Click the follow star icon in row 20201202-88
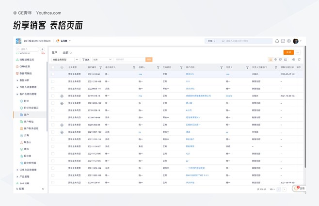 pyautogui.click(x=62, y=125)
